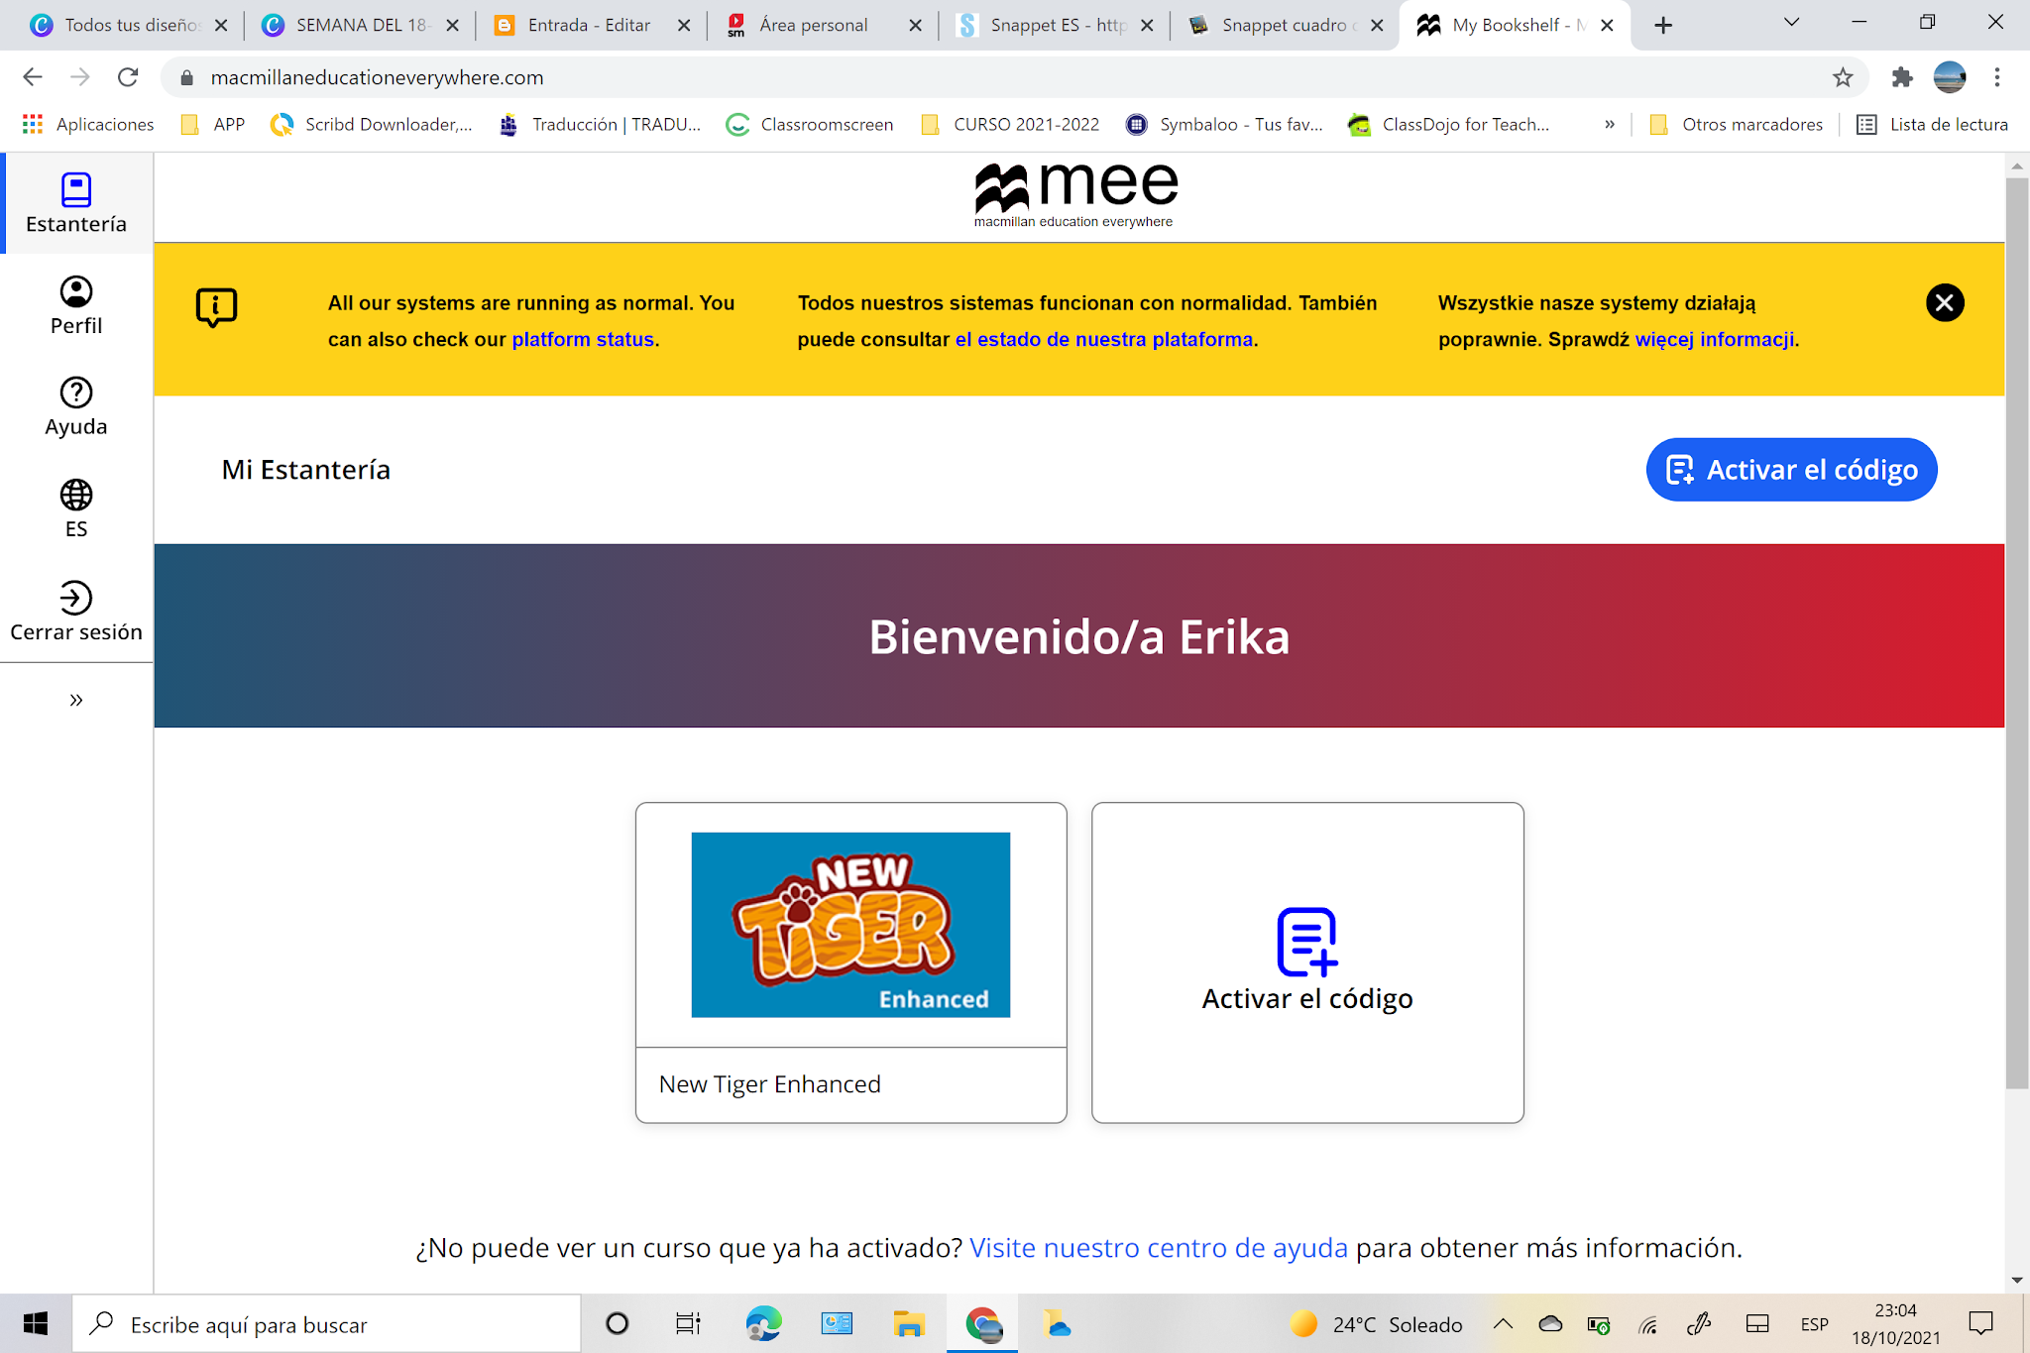
Task: Open Cortana circle icon
Action: coord(617,1324)
